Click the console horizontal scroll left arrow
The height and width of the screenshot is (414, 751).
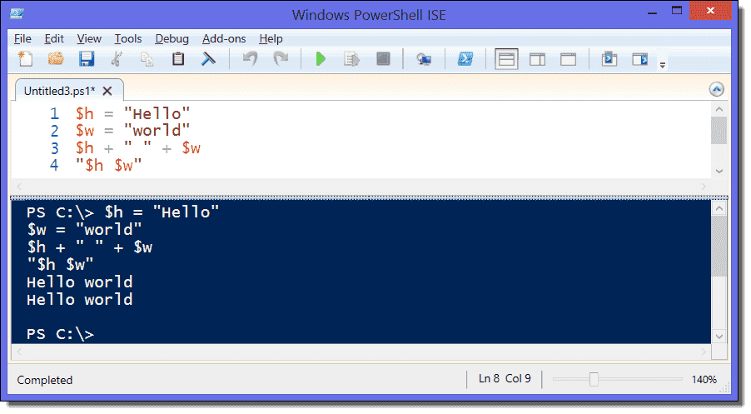pyautogui.click(x=19, y=352)
